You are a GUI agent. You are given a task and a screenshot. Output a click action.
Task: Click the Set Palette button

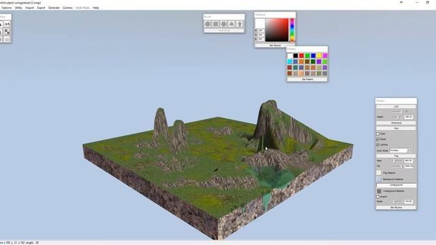[x=307, y=79]
